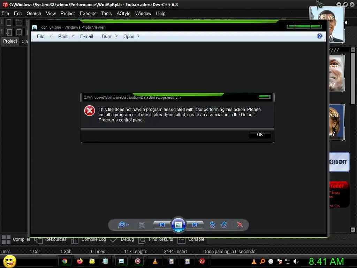
Task: Open the Help menu in Dev-C++
Action: coord(161,14)
